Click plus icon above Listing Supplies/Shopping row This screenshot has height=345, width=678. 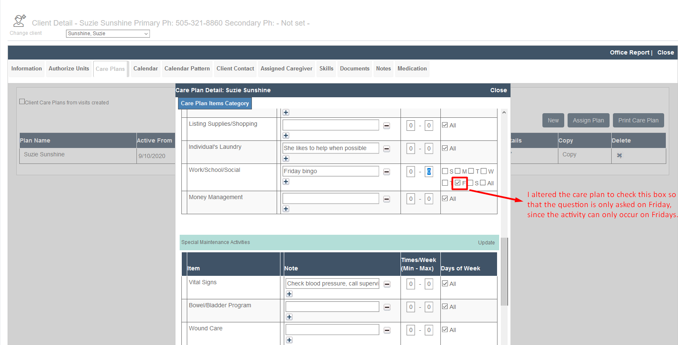(x=286, y=112)
